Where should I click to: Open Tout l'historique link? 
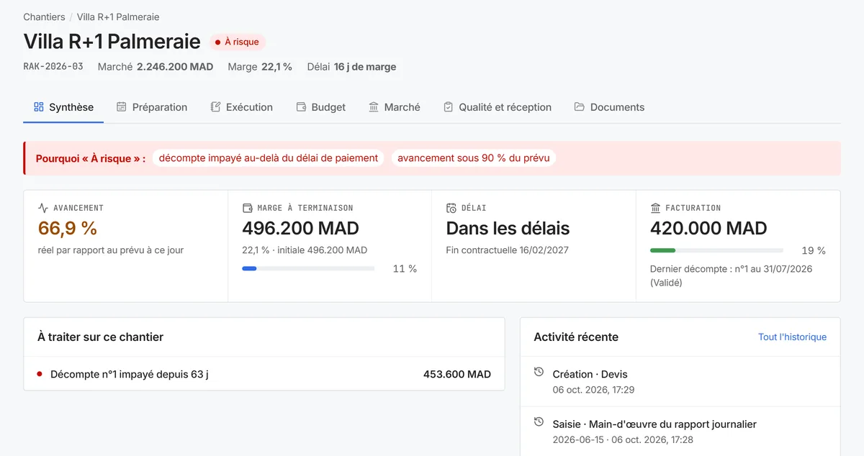click(792, 337)
